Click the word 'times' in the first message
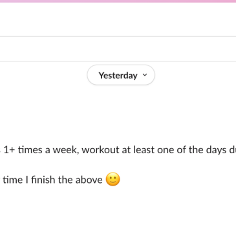Viewport: 236px width, 236px height. [30, 150]
